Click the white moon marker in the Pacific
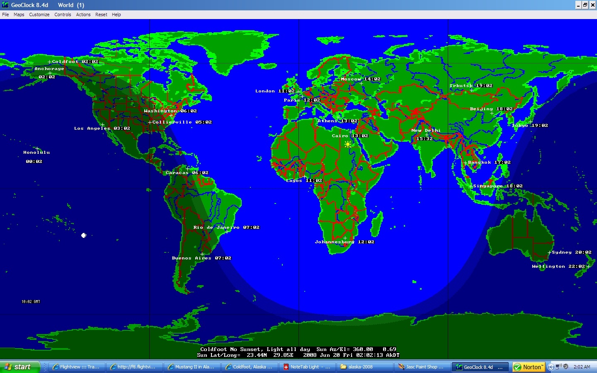The height and width of the screenshot is (373, 597). (84, 235)
